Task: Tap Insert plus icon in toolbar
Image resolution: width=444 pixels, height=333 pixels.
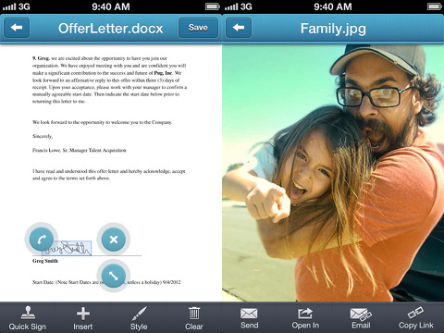Action: click(x=83, y=314)
